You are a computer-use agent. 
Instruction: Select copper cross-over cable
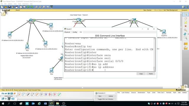pos(33,95)
